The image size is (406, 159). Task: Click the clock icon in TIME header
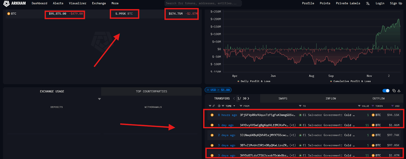pyautogui.click(x=219, y=106)
